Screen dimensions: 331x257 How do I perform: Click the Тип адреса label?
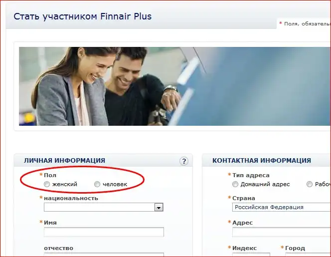(x=251, y=175)
